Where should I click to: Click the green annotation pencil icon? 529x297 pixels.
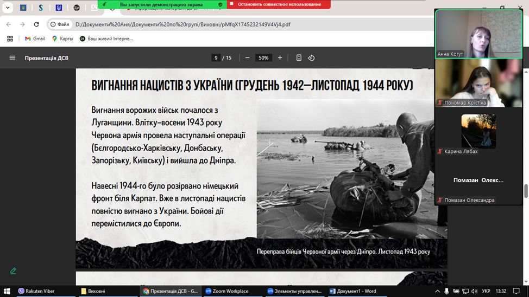(13, 270)
